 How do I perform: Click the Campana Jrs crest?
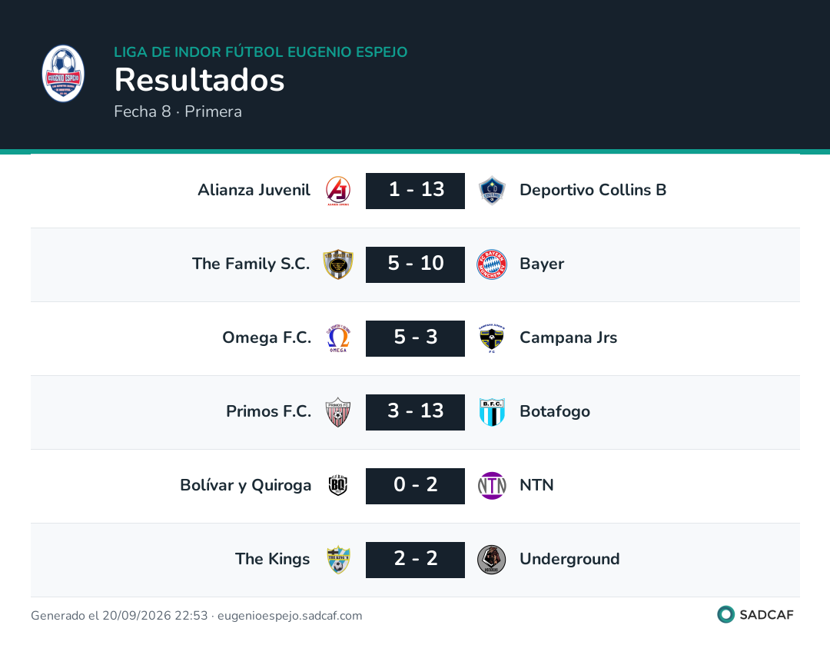pyautogui.click(x=492, y=337)
